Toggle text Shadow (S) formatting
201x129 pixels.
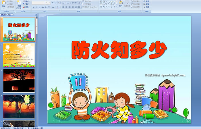[x=46, y=7]
